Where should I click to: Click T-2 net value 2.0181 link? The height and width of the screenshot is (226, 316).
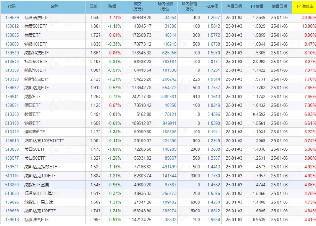[214, 62]
